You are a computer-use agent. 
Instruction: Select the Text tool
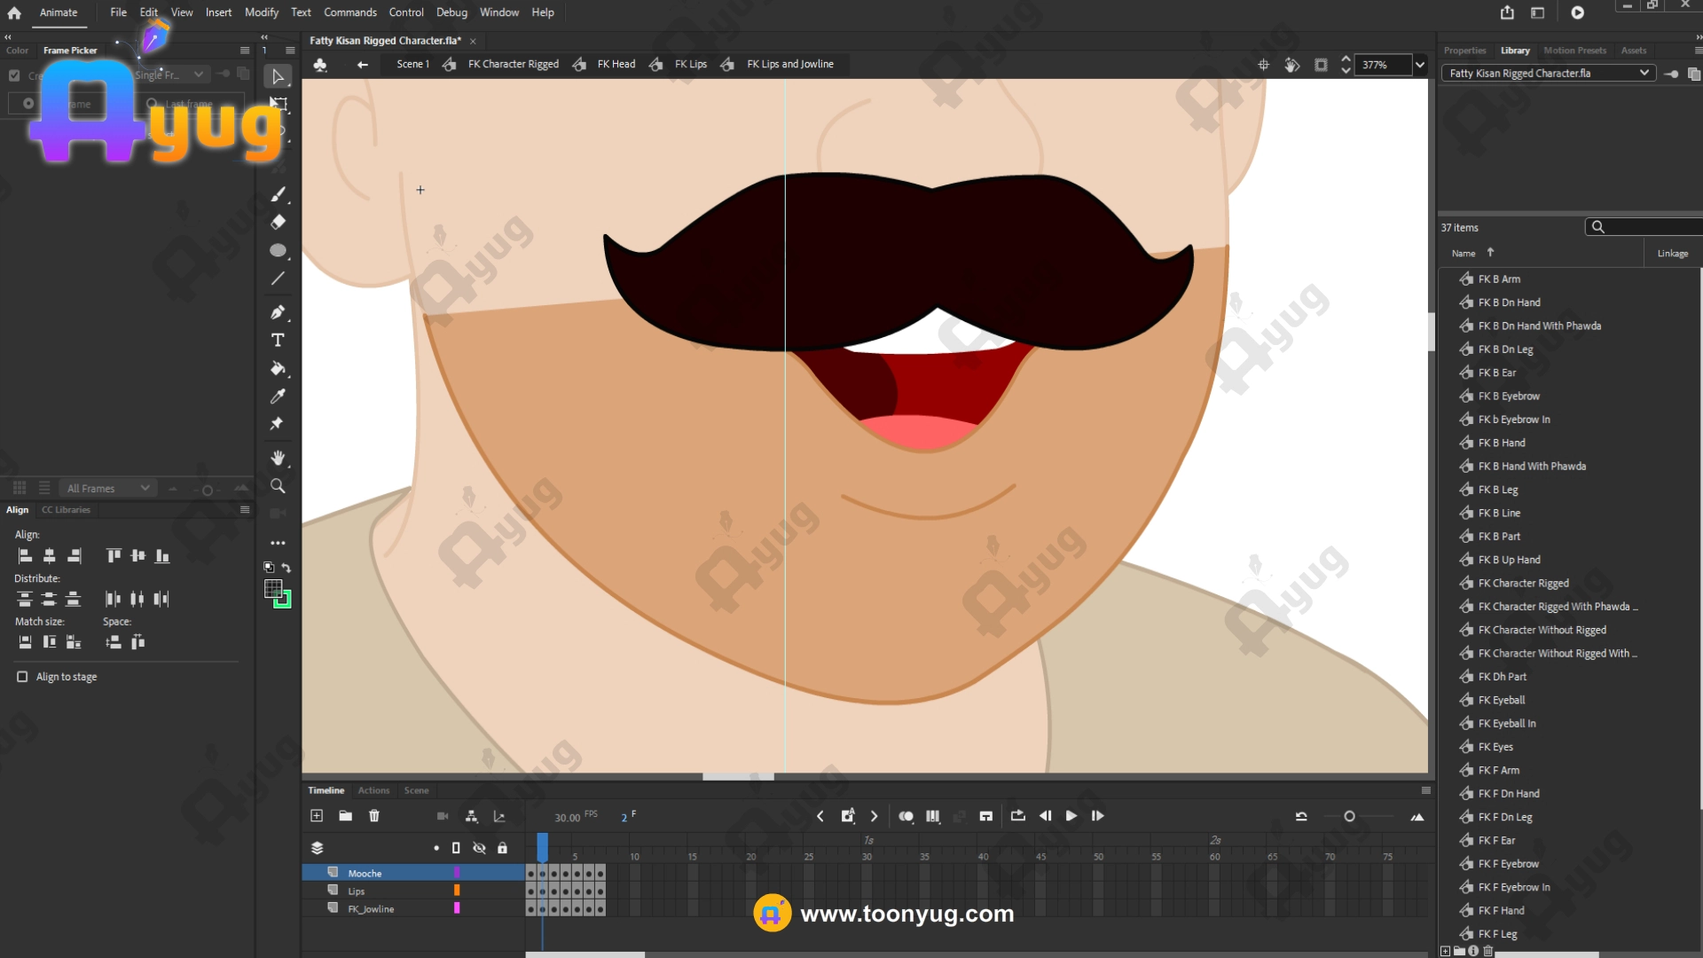coord(278,341)
